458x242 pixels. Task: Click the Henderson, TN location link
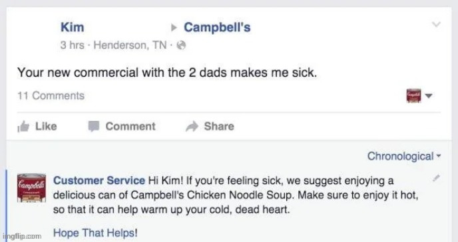(130, 45)
